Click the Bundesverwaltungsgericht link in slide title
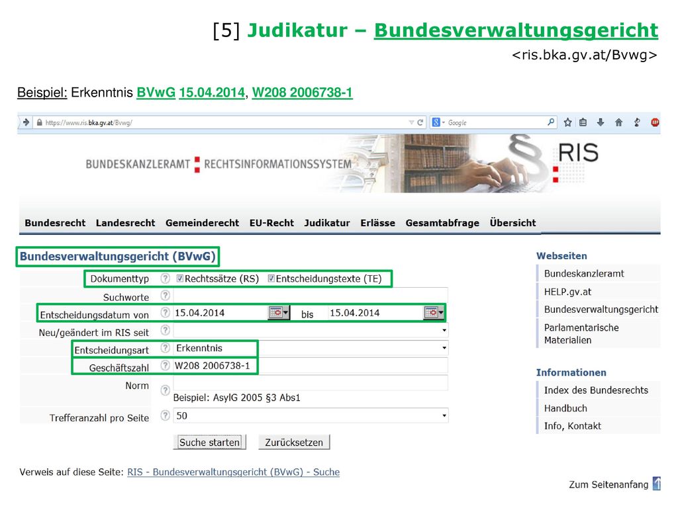 point(516,30)
